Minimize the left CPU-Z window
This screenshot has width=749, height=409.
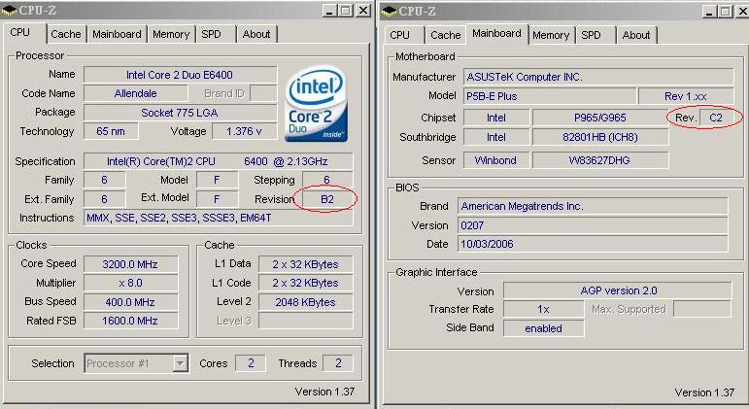(x=329, y=11)
